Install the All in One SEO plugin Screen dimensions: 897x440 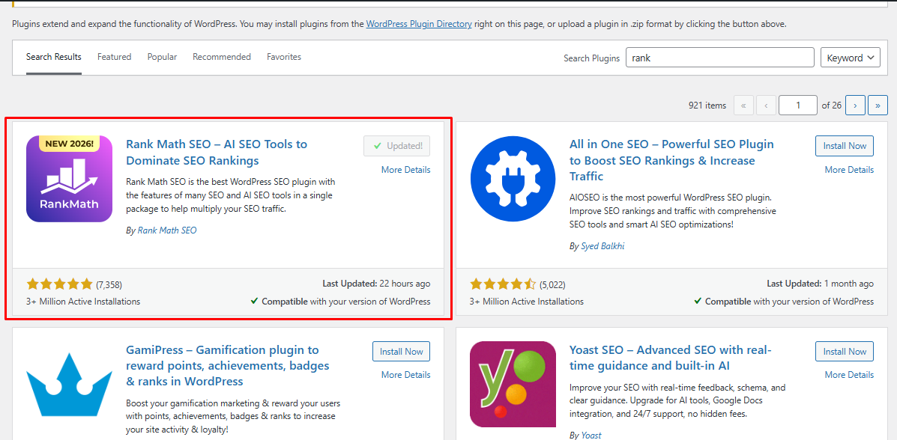(x=845, y=146)
